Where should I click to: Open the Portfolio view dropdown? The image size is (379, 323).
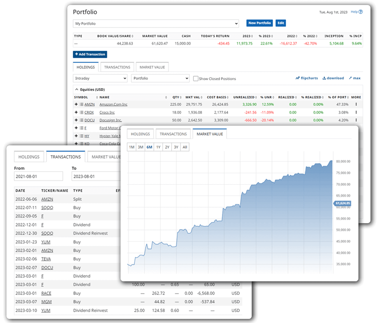160,78
